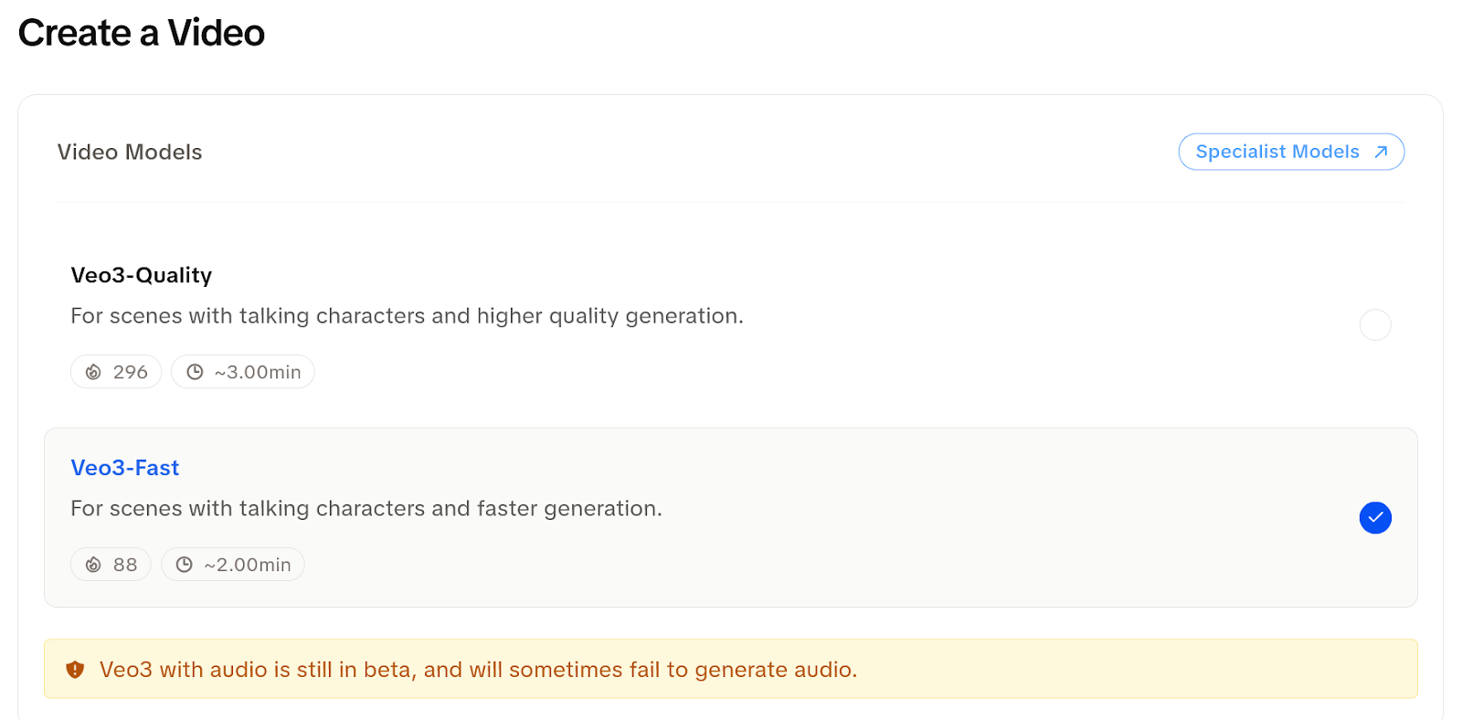The width and height of the screenshot is (1462, 720).
Task: Click the flame credits icon next to 296
Action: click(93, 372)
